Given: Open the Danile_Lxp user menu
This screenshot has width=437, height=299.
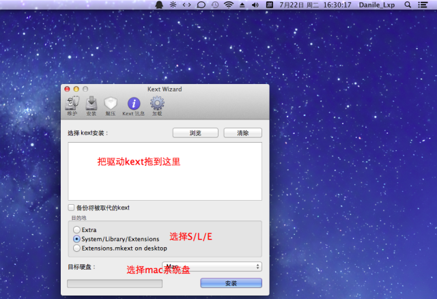Looking at the screenshot, I should point(378,5).
